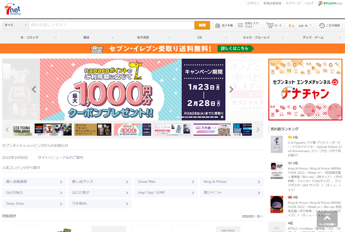Select the 1000円 coupon small thumbnail
Image resolution: width=345 pixels, height=232 pixels.
coord(133,130)
